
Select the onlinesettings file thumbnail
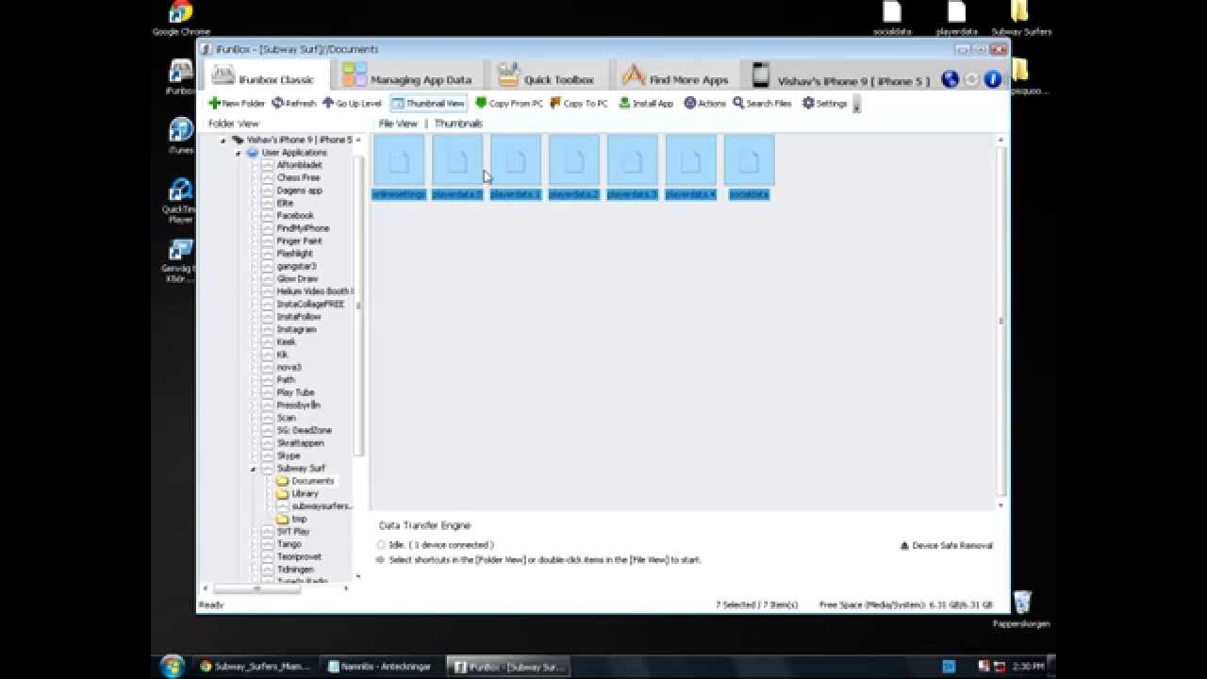point(399,168)
